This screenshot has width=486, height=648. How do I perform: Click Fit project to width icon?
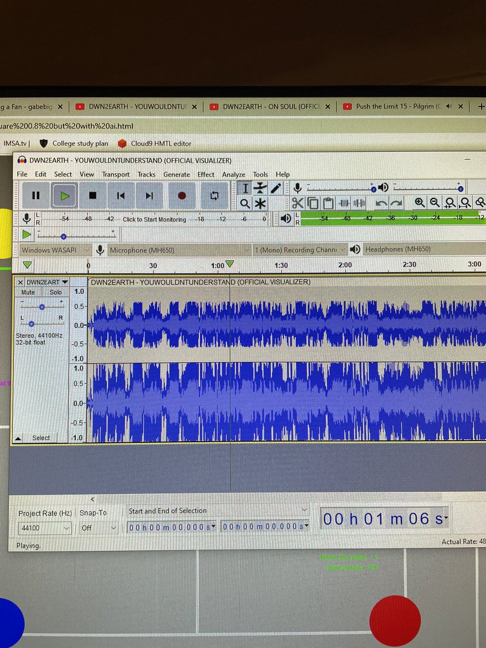(x=465, y=203)
